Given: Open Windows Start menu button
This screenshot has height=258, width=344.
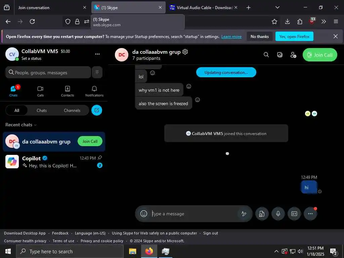Looking at the screenshot, I should click(x=8, y=251).
